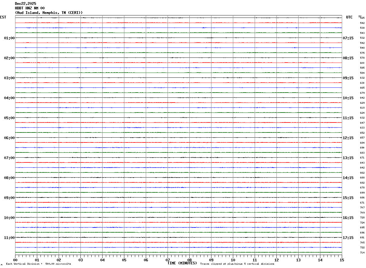Select the 07:00 CST hour label
Screen dimensions: 366x268
pyautogui.click(x=9, y=158)
